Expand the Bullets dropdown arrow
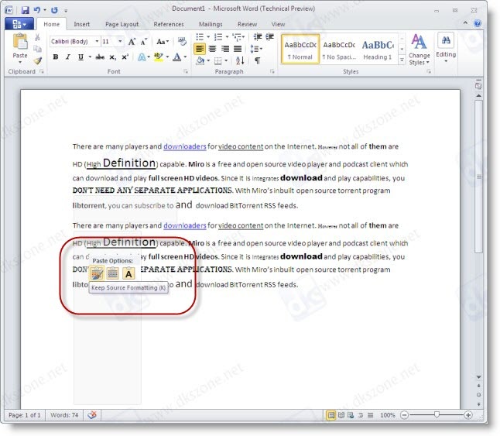The height and width of the screenshot is (436, 500). click(x=208, y=37)
